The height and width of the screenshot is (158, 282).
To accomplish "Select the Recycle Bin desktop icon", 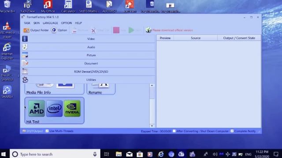I will (7, 7).
